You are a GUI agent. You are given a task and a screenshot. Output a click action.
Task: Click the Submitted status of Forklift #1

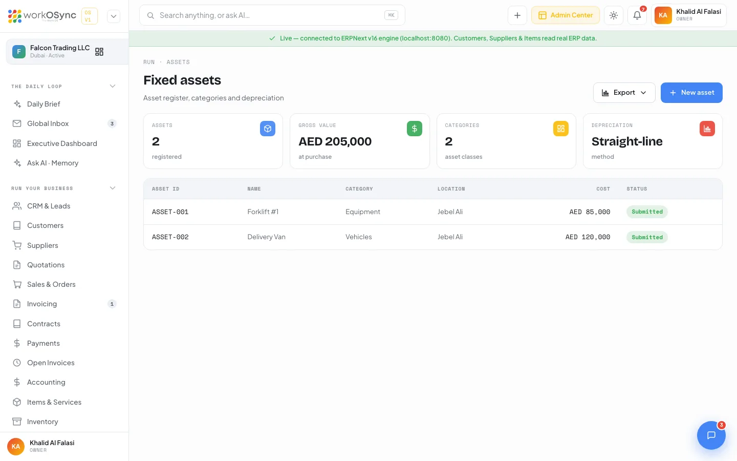click(x=647, y=212)
